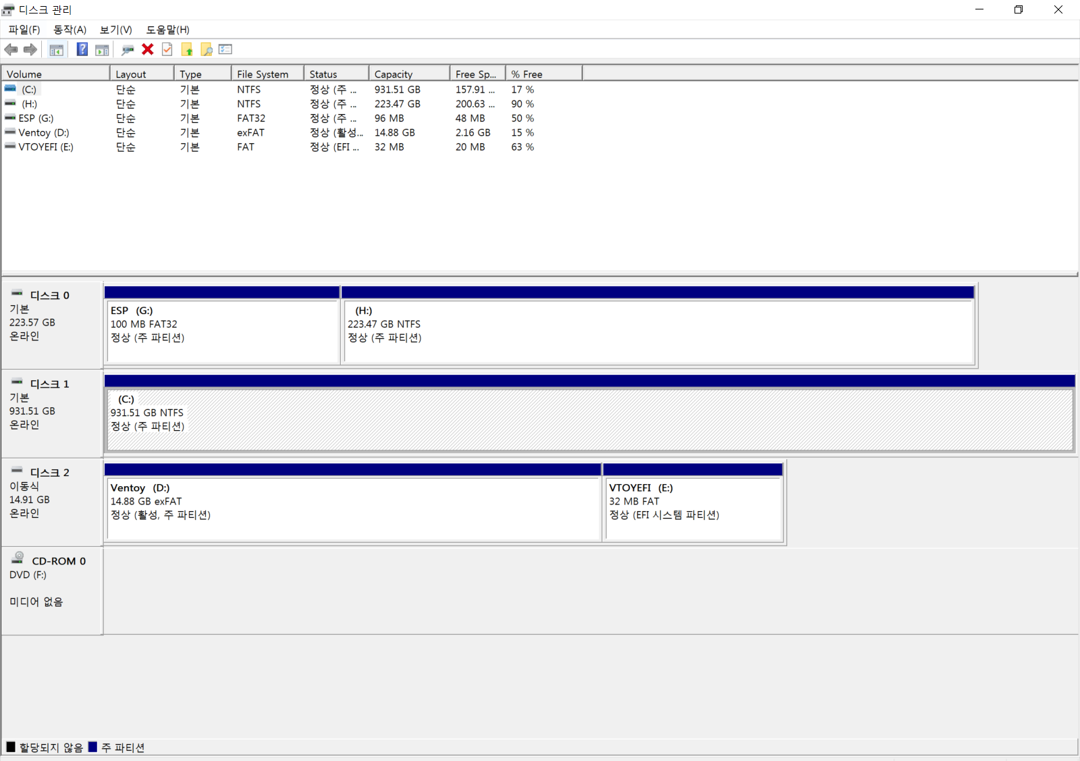The width and height of the screenshot is (1080, 761).
Task: Click the 디스크 0 label panel
Action: pos(52,325)
